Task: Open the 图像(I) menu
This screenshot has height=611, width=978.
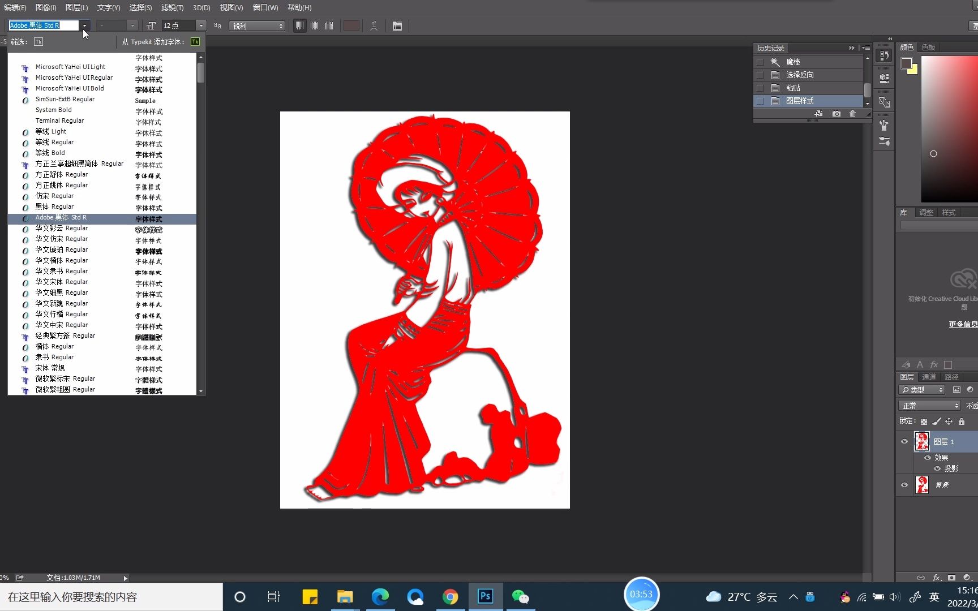Action: pyautogui.click(x=46, y=7)
